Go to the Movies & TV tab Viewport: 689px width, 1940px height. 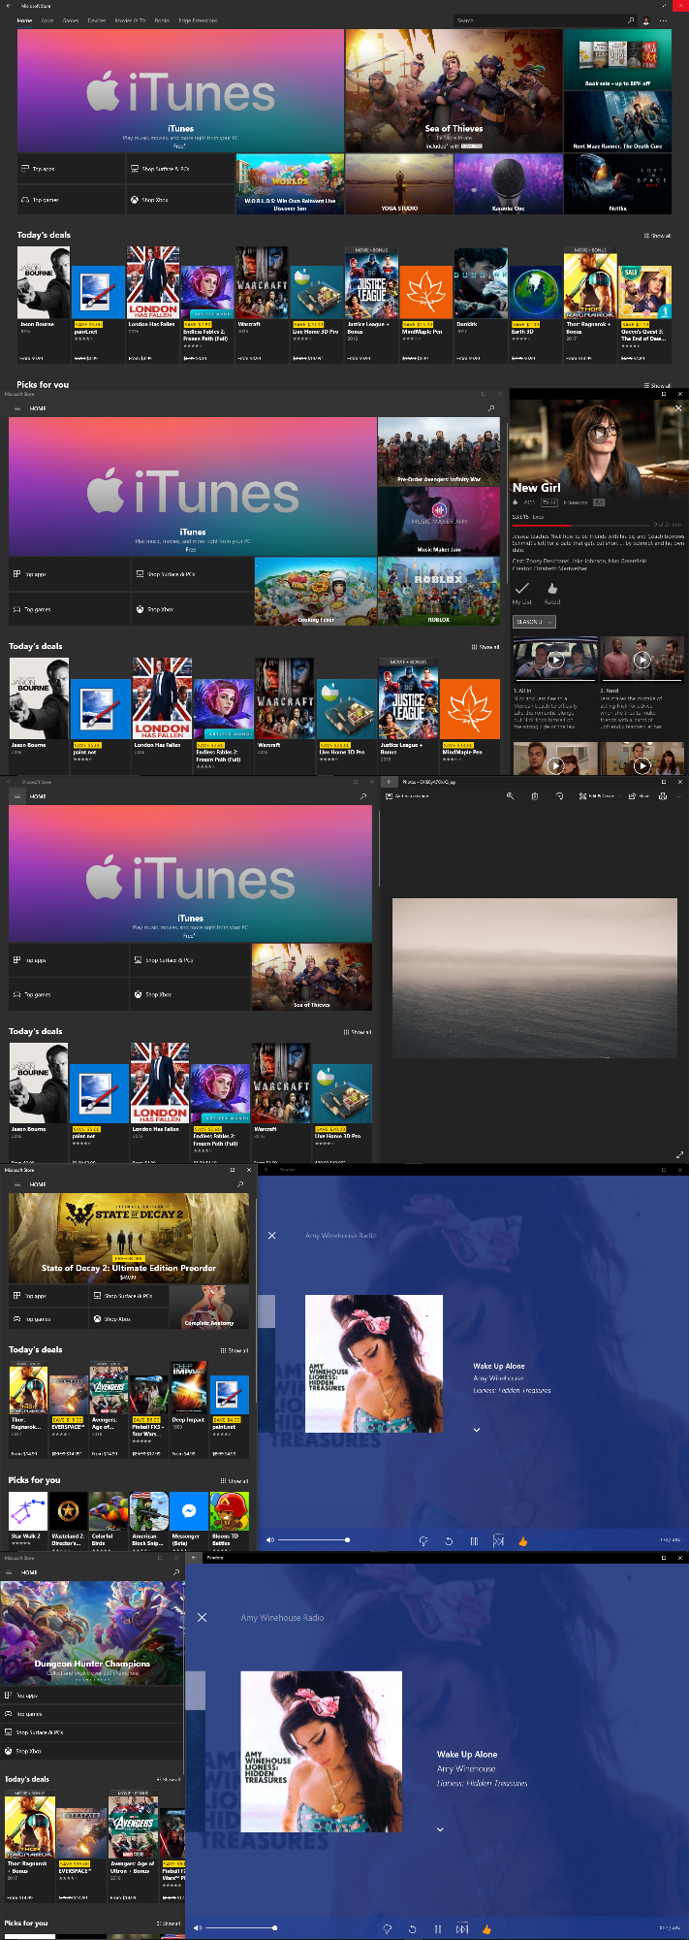click(x=130, y=20)
